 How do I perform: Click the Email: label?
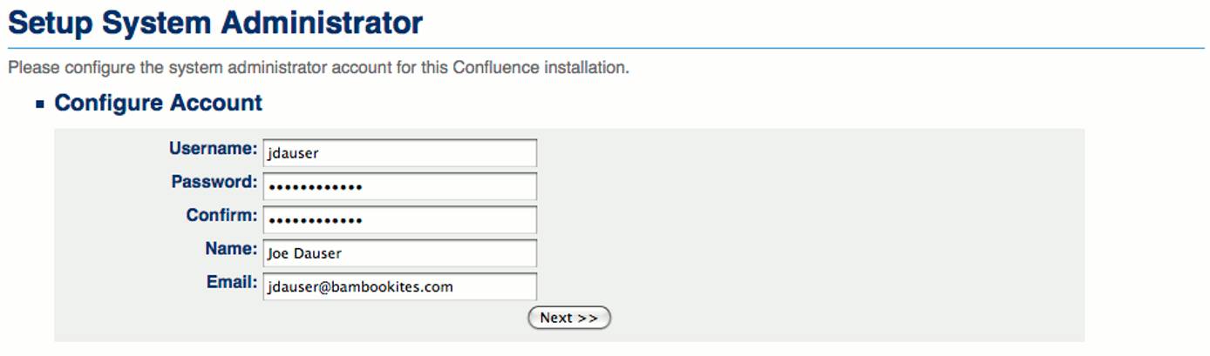[x=232, y=282]
